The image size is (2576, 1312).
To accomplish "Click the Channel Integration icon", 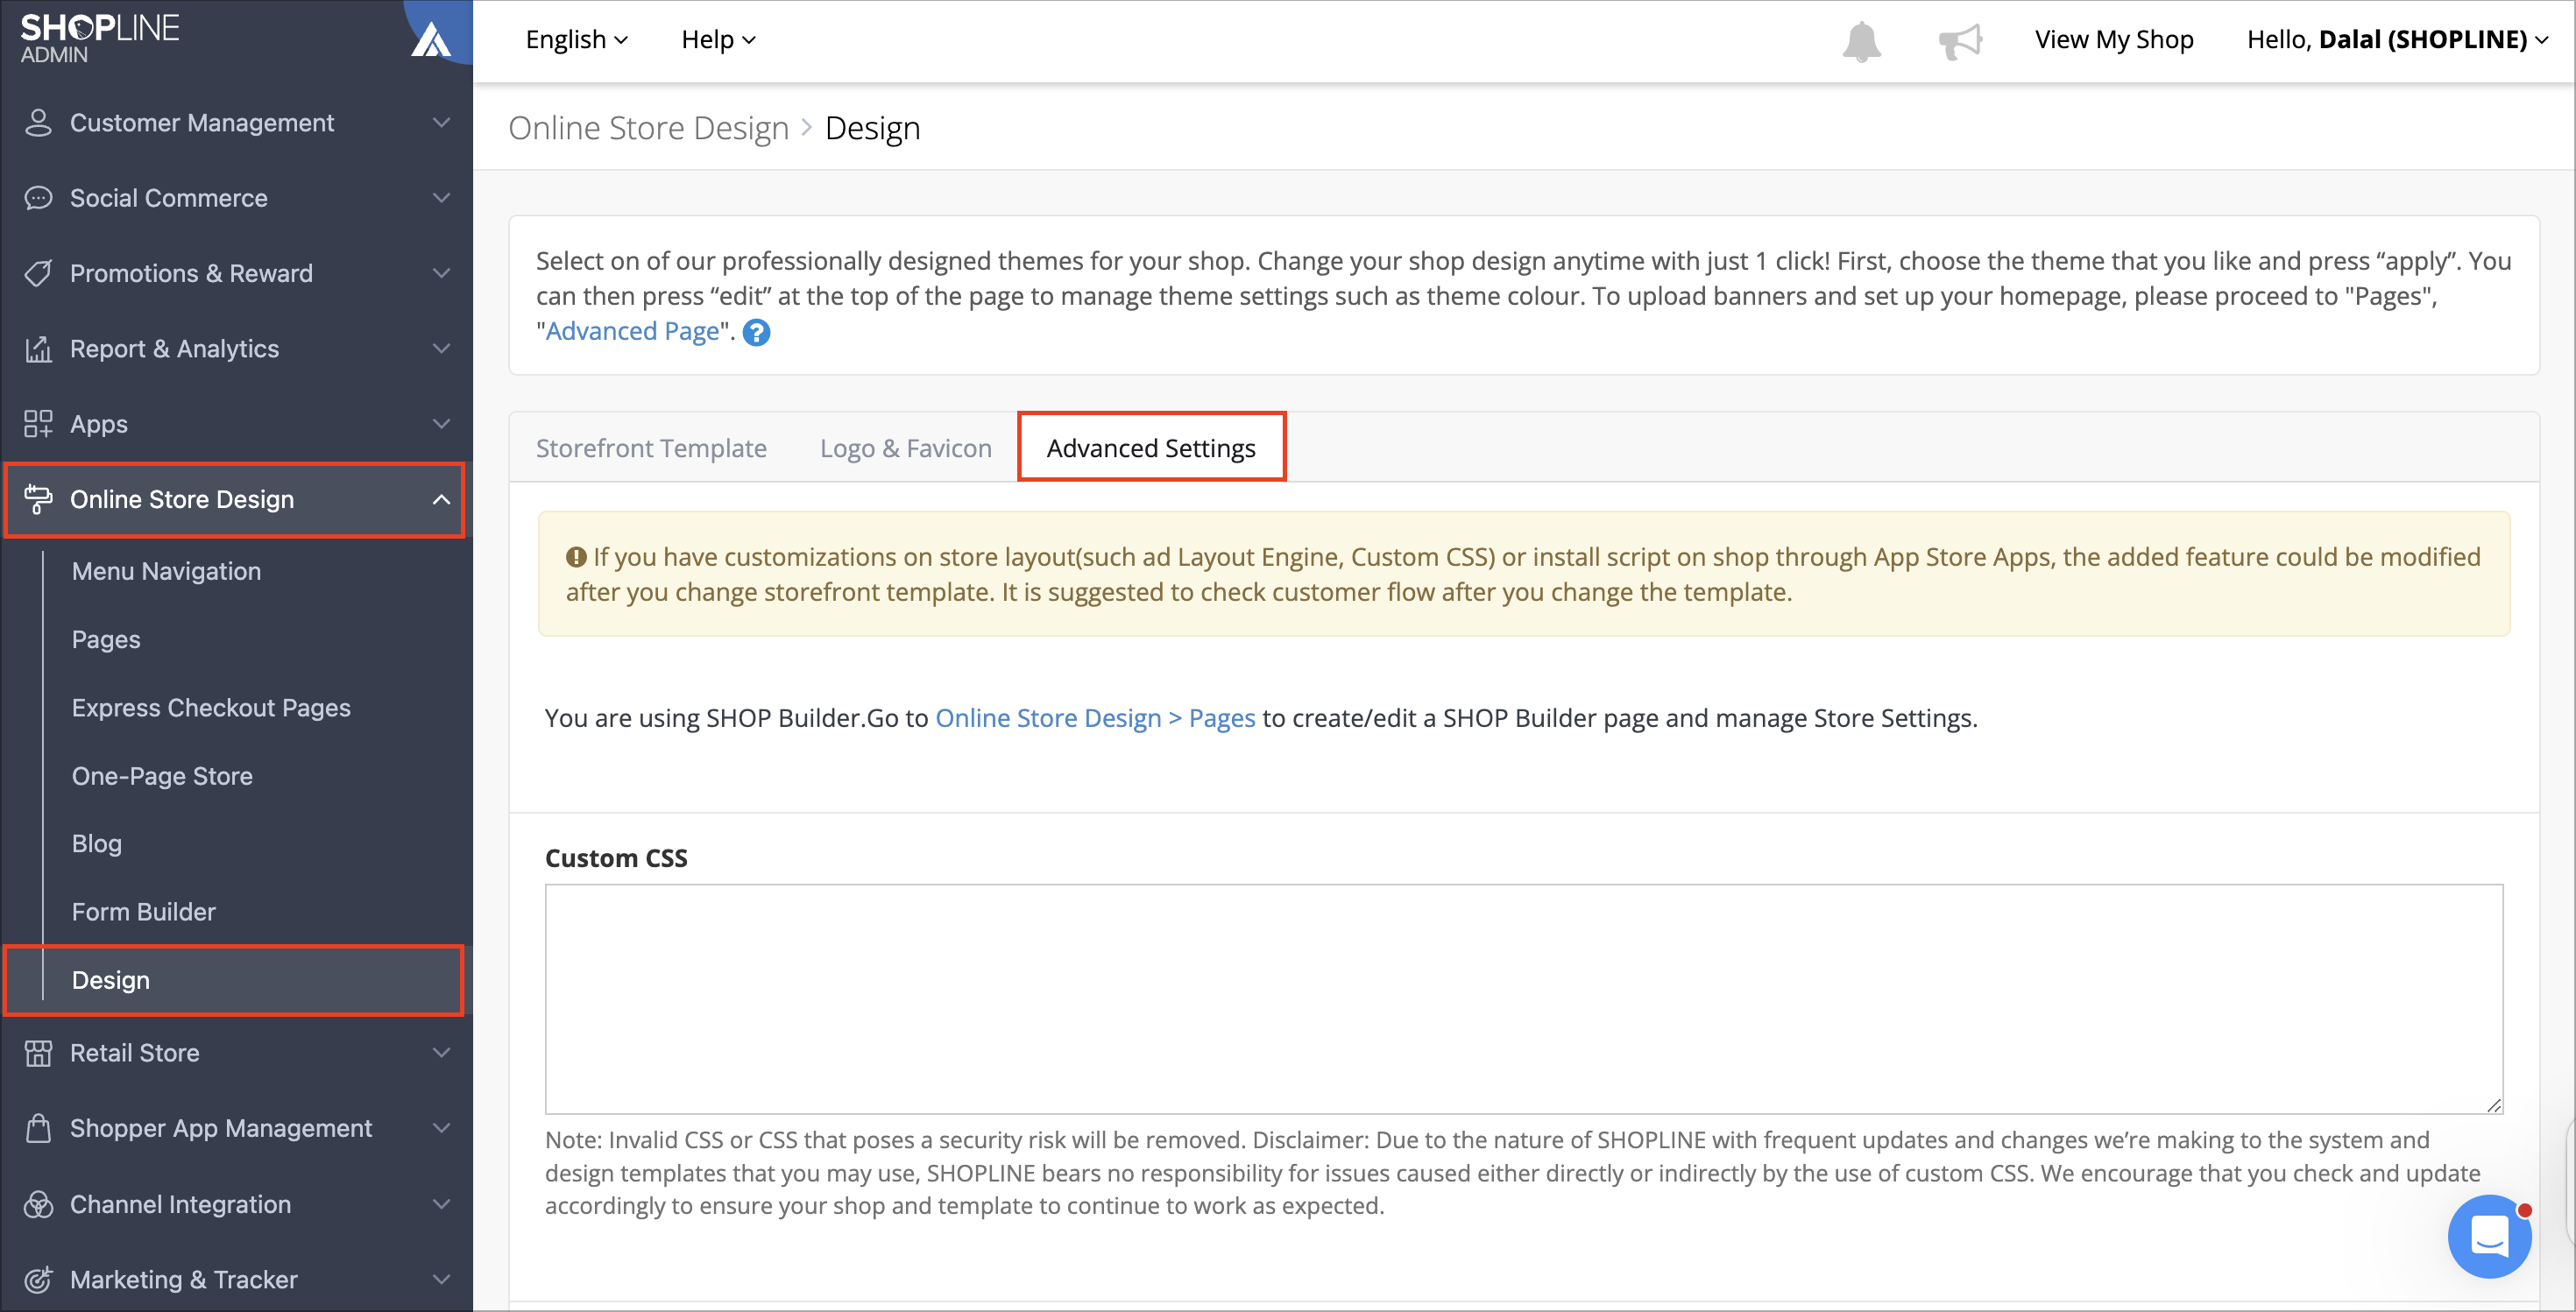I will (x=38, y=1204).
